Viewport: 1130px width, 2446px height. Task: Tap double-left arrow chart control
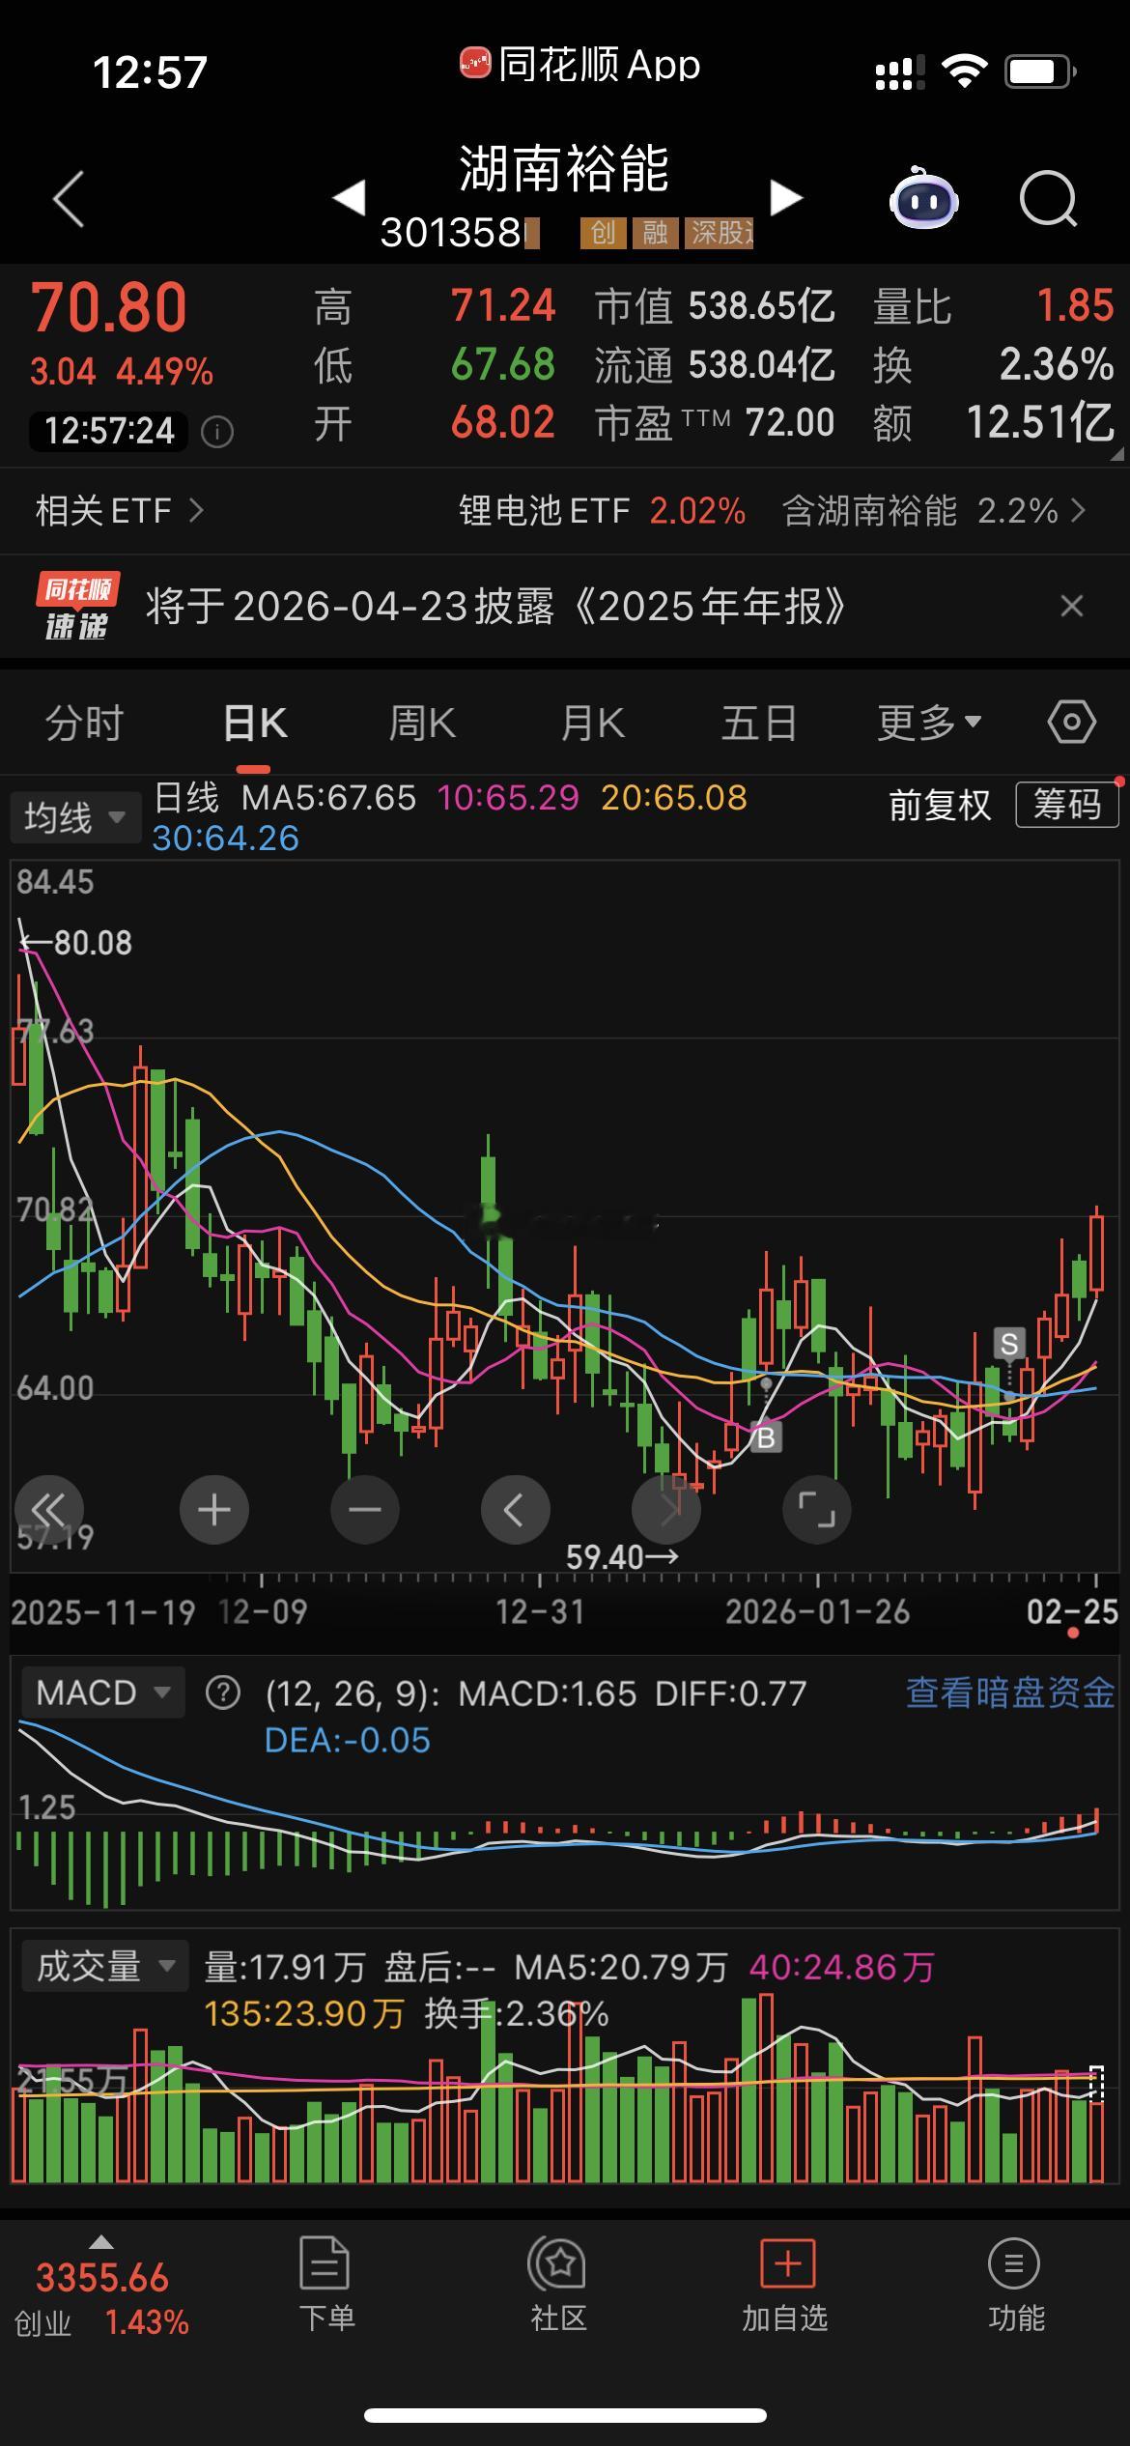49,1510
